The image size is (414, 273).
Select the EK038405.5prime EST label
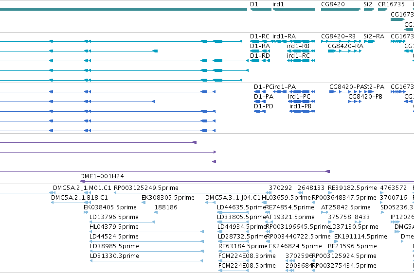click(x=110, y=207)
